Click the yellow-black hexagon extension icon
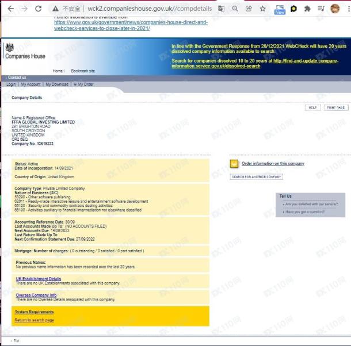 [293, 9]
